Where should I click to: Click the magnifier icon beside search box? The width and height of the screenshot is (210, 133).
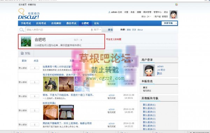pyautogui.click(x=22, y=30)
